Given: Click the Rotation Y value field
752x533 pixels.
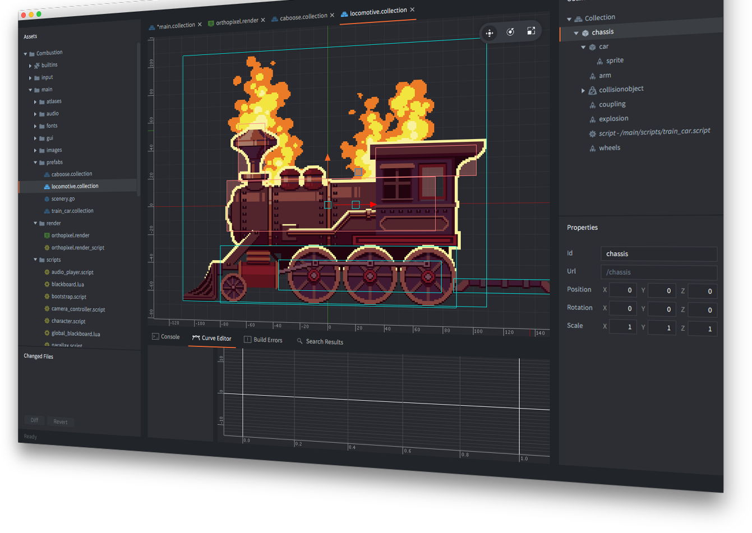Looking at the screenshot, I should (x=662, y=309).
